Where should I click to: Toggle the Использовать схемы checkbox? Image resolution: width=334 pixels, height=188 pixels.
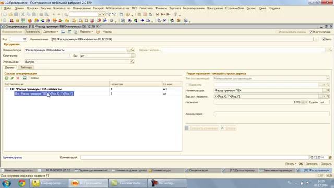pos(277,32)
